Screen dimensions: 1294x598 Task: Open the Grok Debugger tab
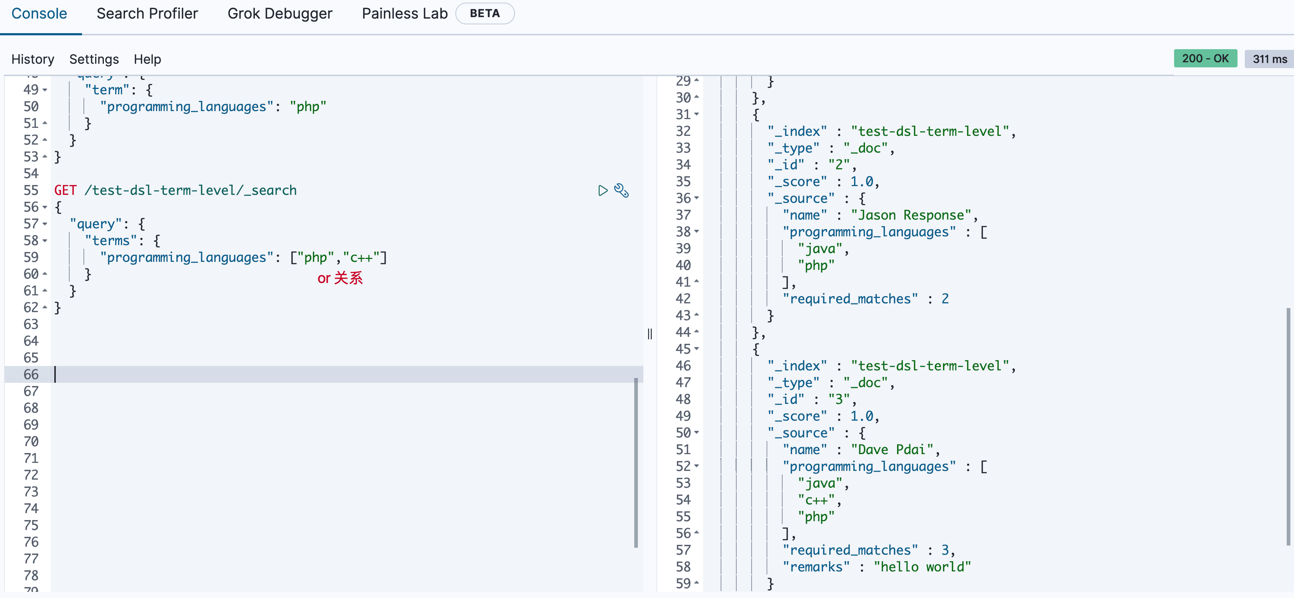coord(280,13)
